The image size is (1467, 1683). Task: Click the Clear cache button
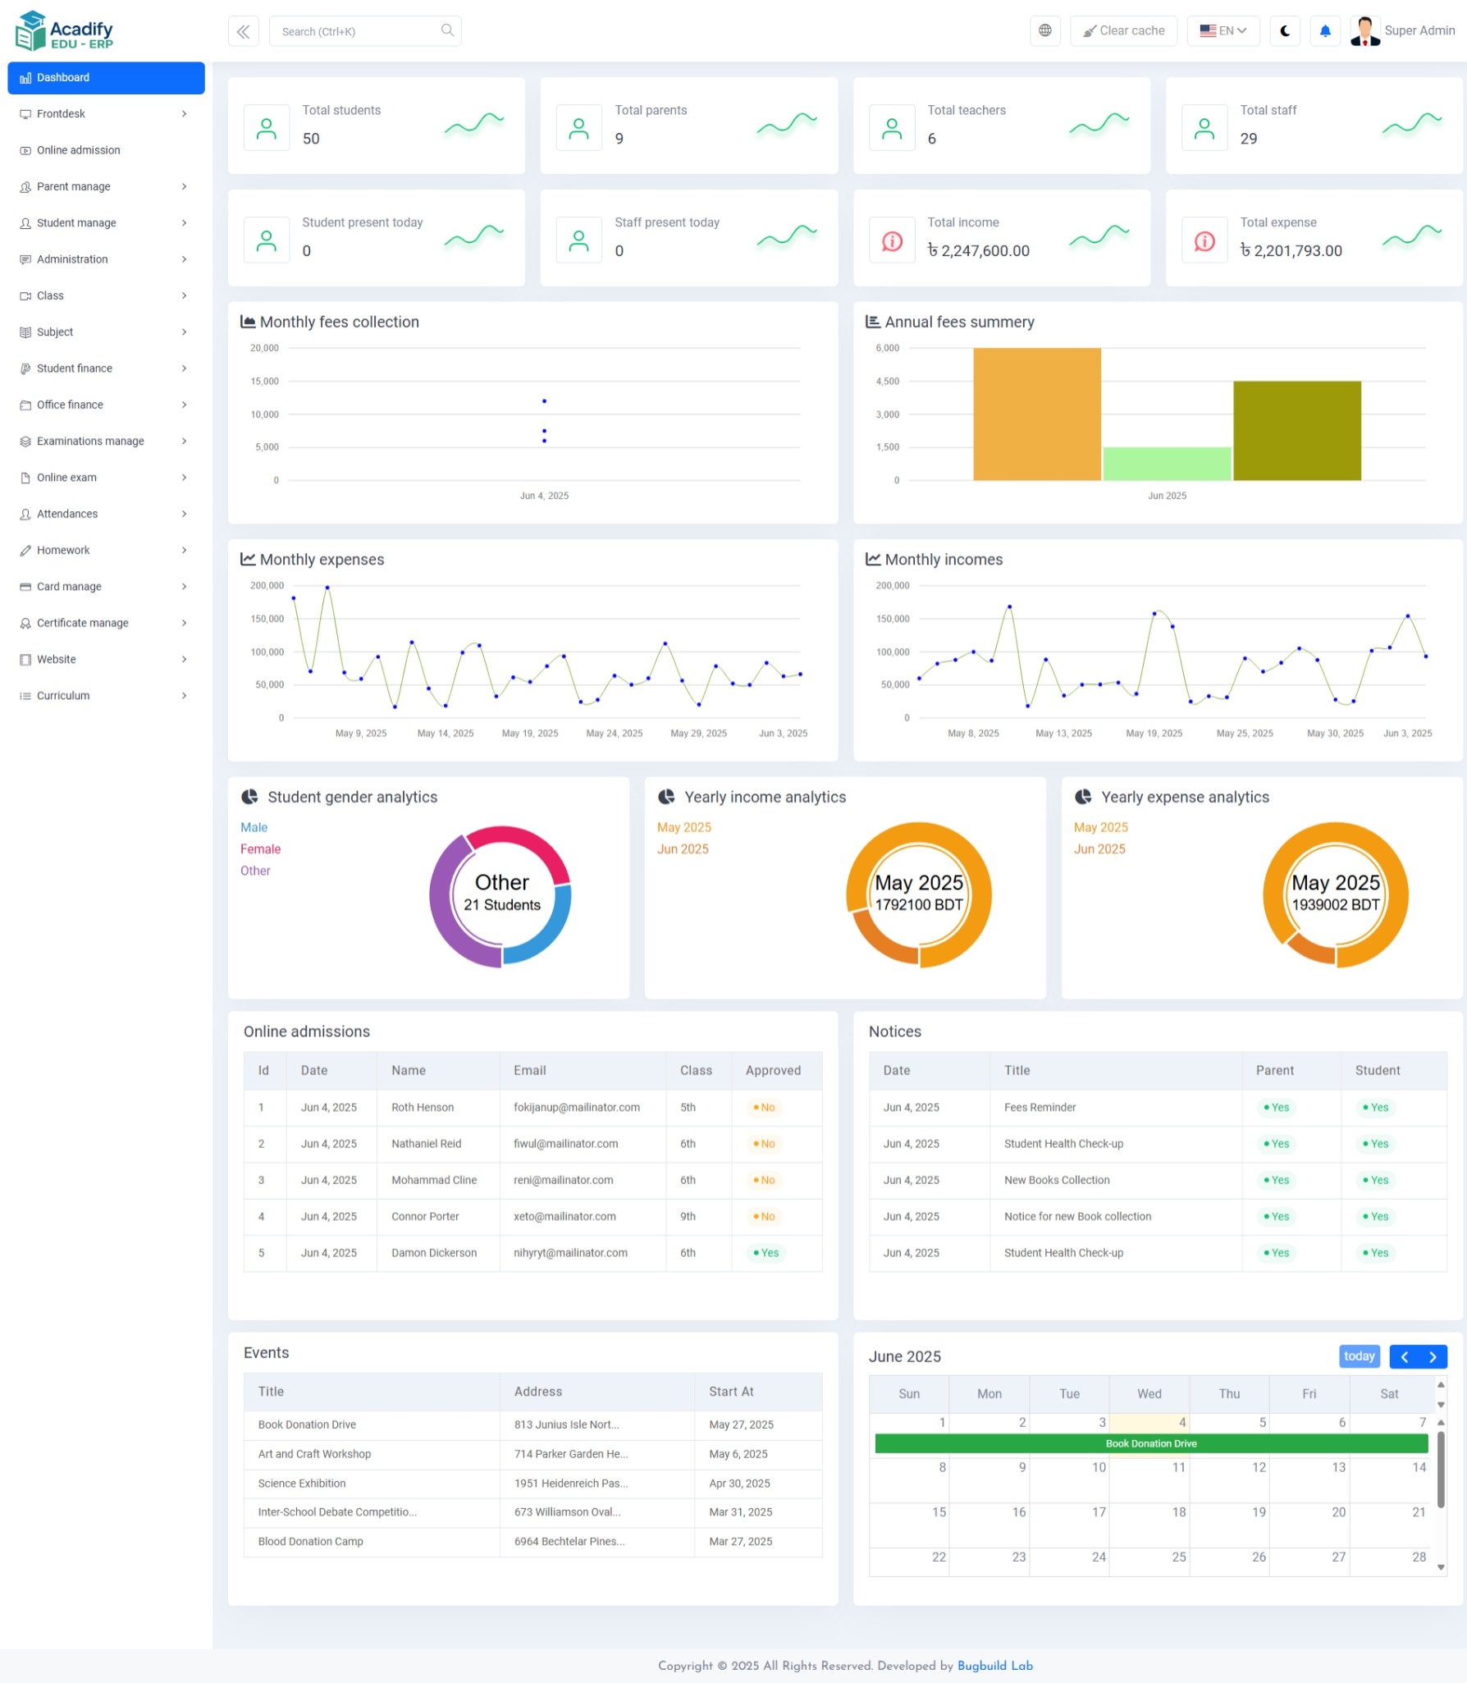tap(1123, 30)
